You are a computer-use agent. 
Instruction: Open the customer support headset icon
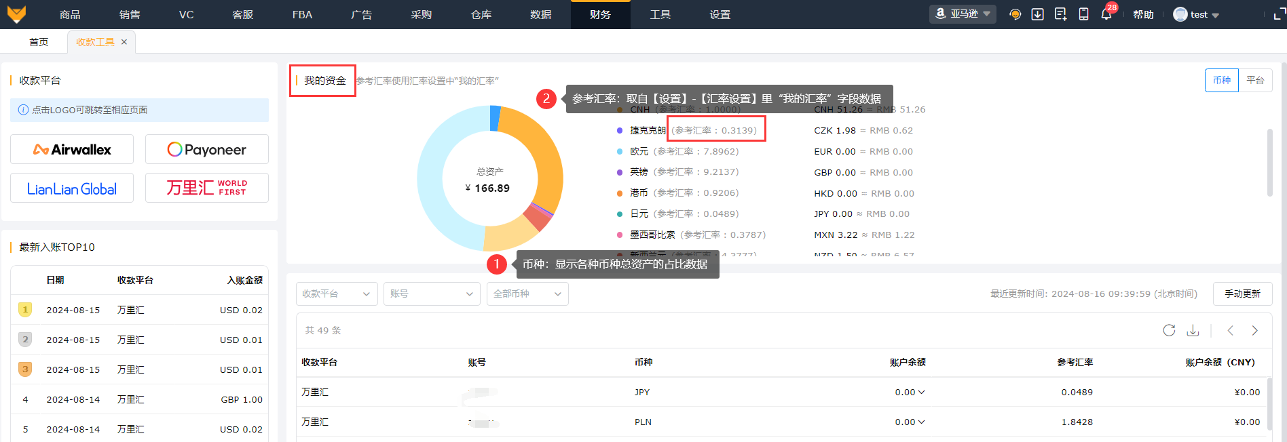pos(1015,14)
